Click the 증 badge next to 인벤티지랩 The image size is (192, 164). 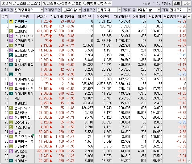pos(11,117)
